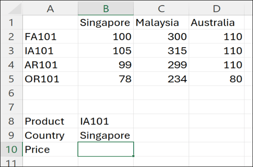Screen dimensions: 253x167
Task: Select column B header
Action: [x=106, y=8]
